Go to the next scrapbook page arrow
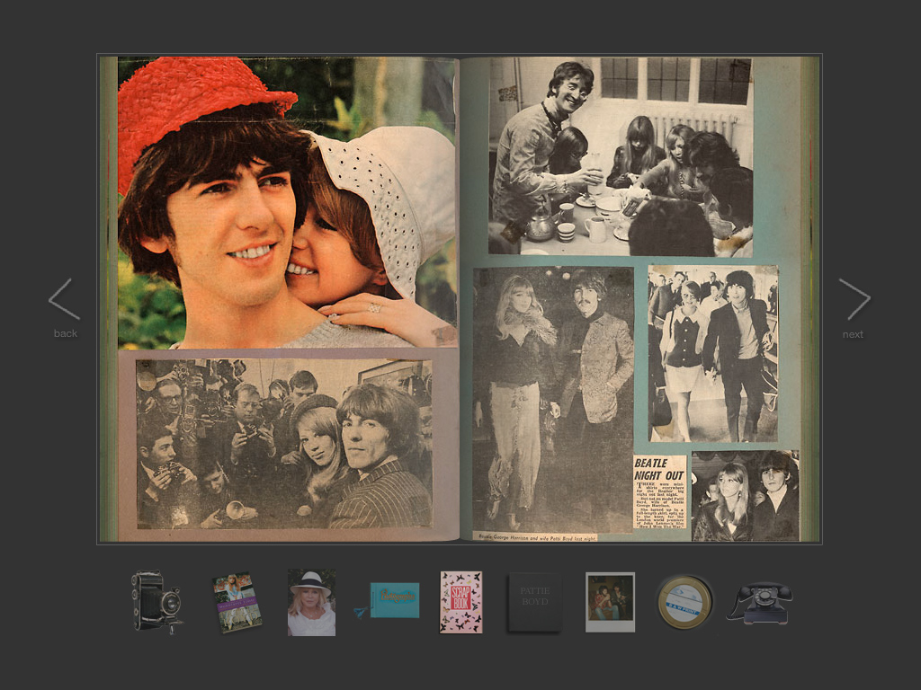 (854, 299)
